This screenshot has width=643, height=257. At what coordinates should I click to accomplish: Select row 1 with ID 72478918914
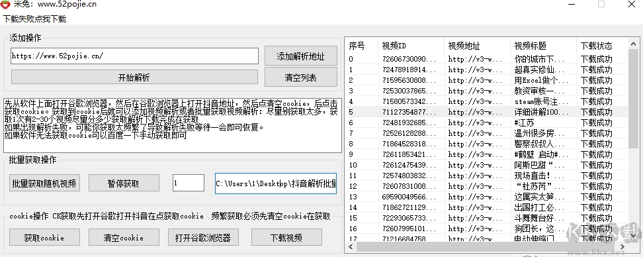tap(486, 70)
